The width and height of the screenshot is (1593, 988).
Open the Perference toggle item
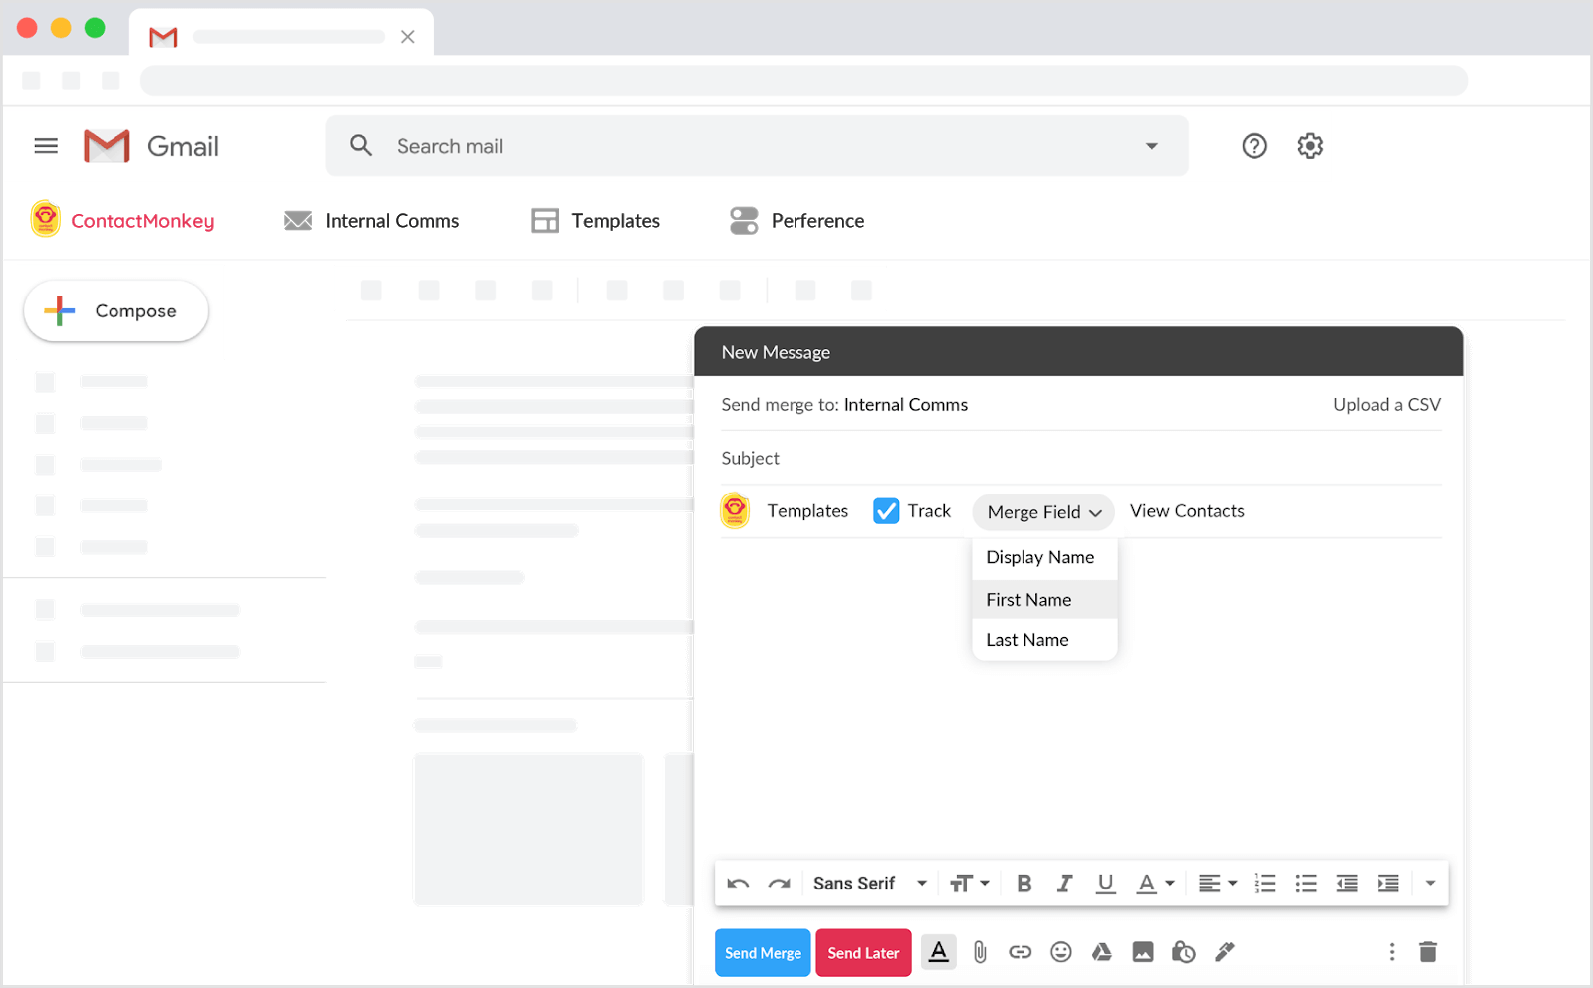(x=796, y=221)
